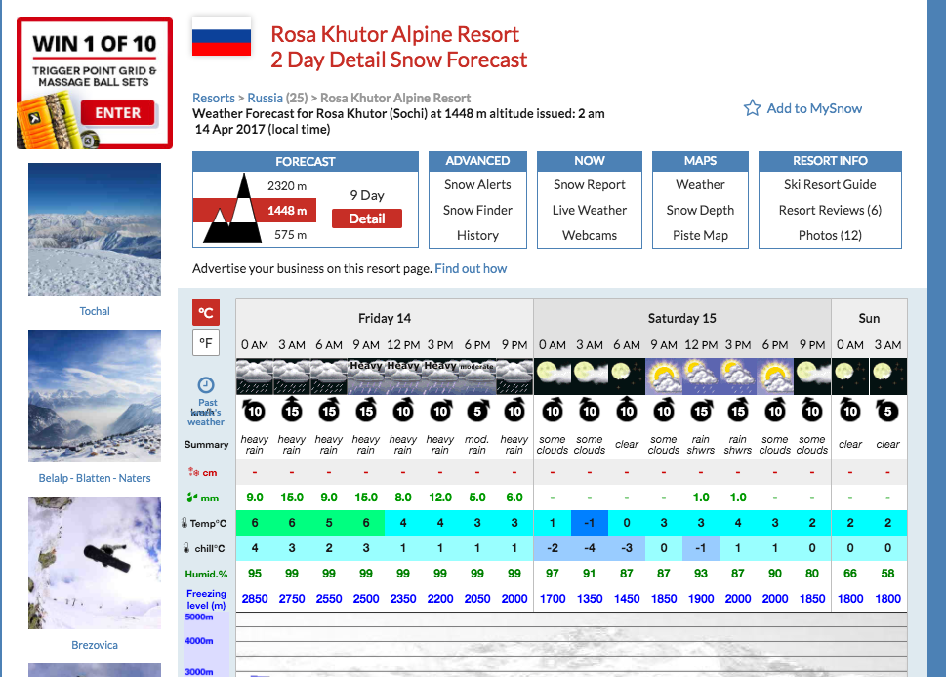Open Photos (12)
Screen dimensions: 946x677
830,236
